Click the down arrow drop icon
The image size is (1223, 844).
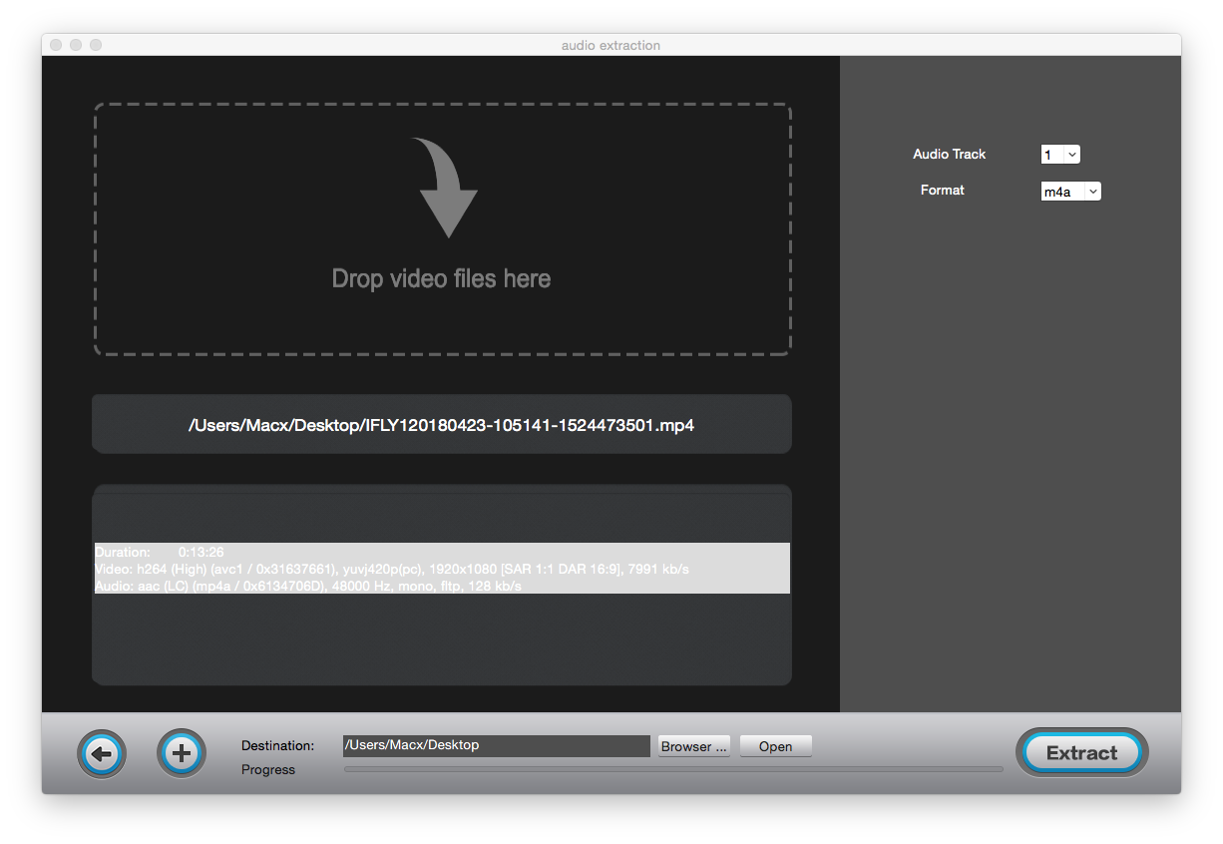click(443, 188)
